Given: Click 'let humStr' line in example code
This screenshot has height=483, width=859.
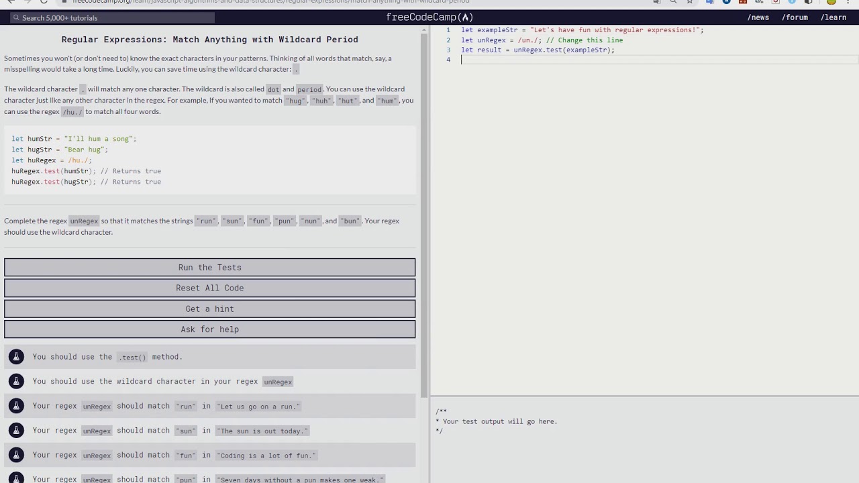Looking at the screenshot, I should [x=74, y=139].
